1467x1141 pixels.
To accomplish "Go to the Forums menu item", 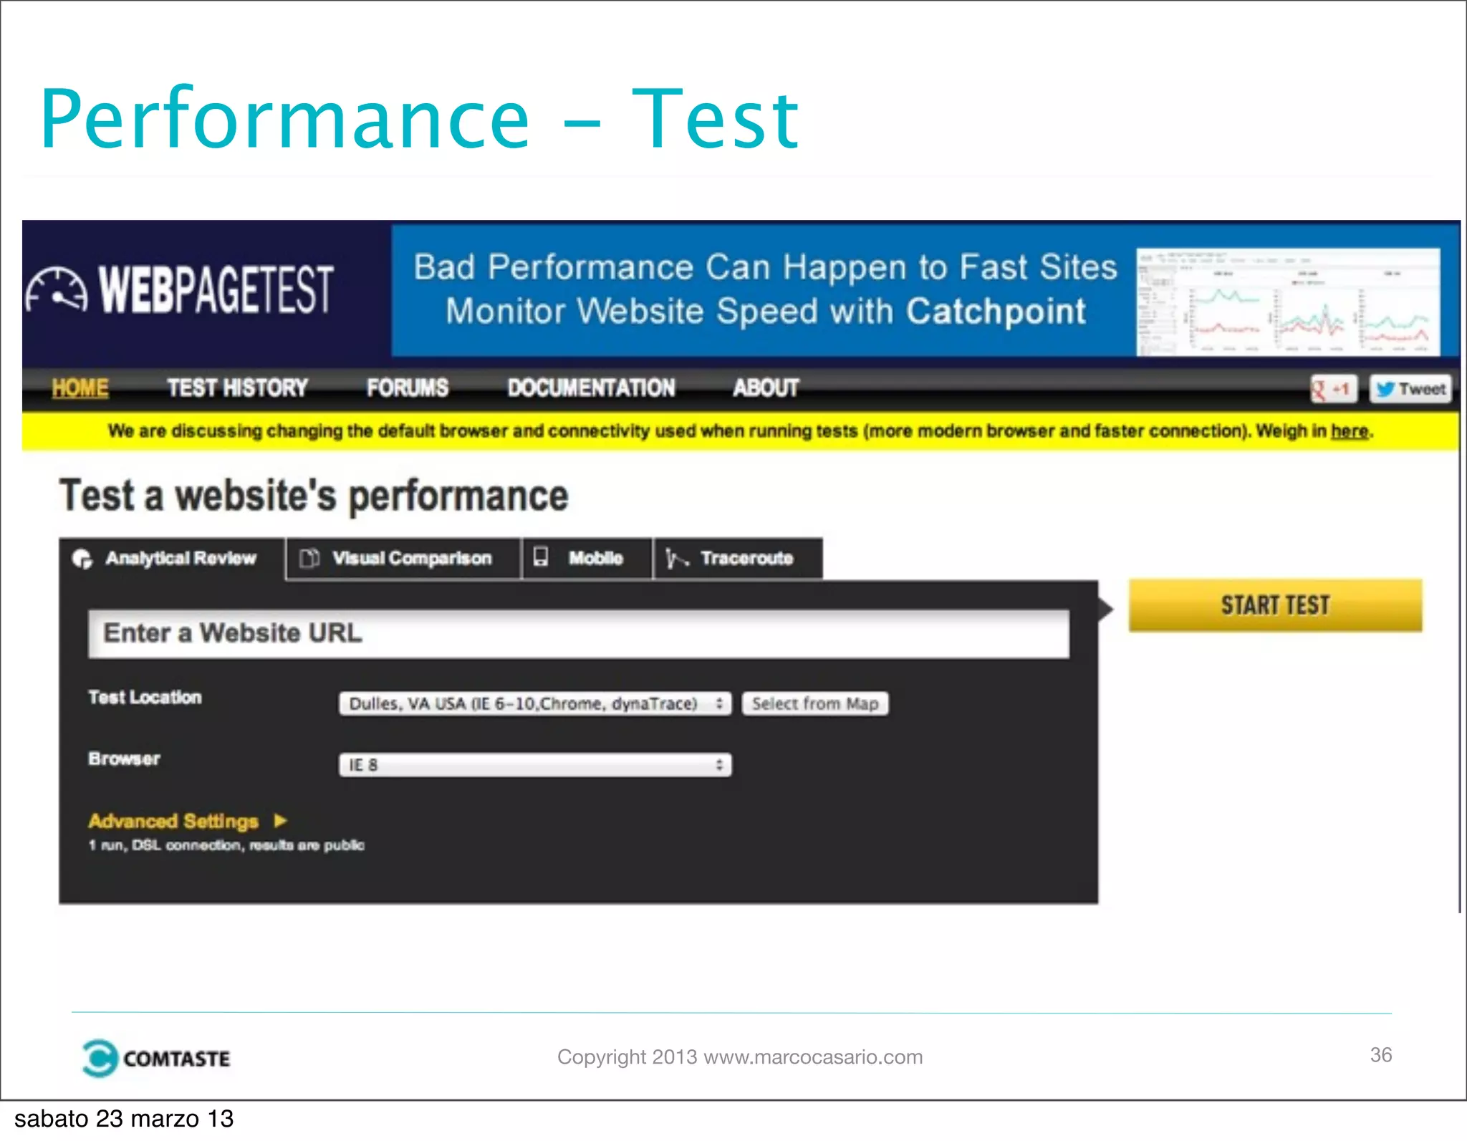I will (x=407, y=388).
